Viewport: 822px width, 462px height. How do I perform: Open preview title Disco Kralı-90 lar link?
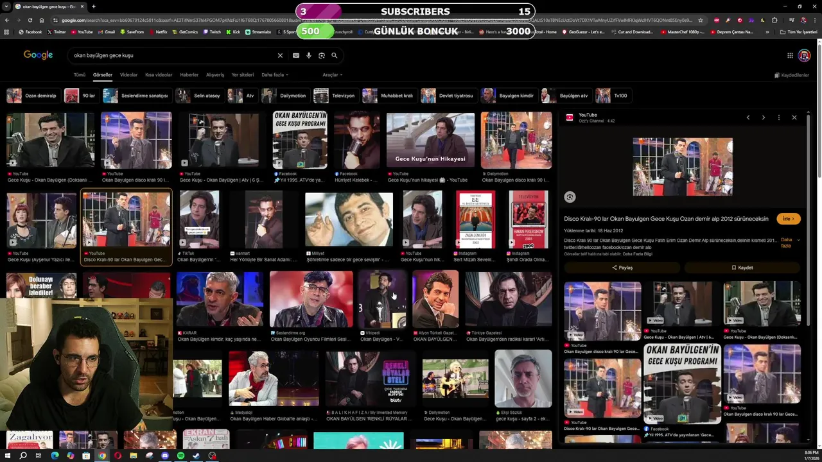[x=666, y=219]
